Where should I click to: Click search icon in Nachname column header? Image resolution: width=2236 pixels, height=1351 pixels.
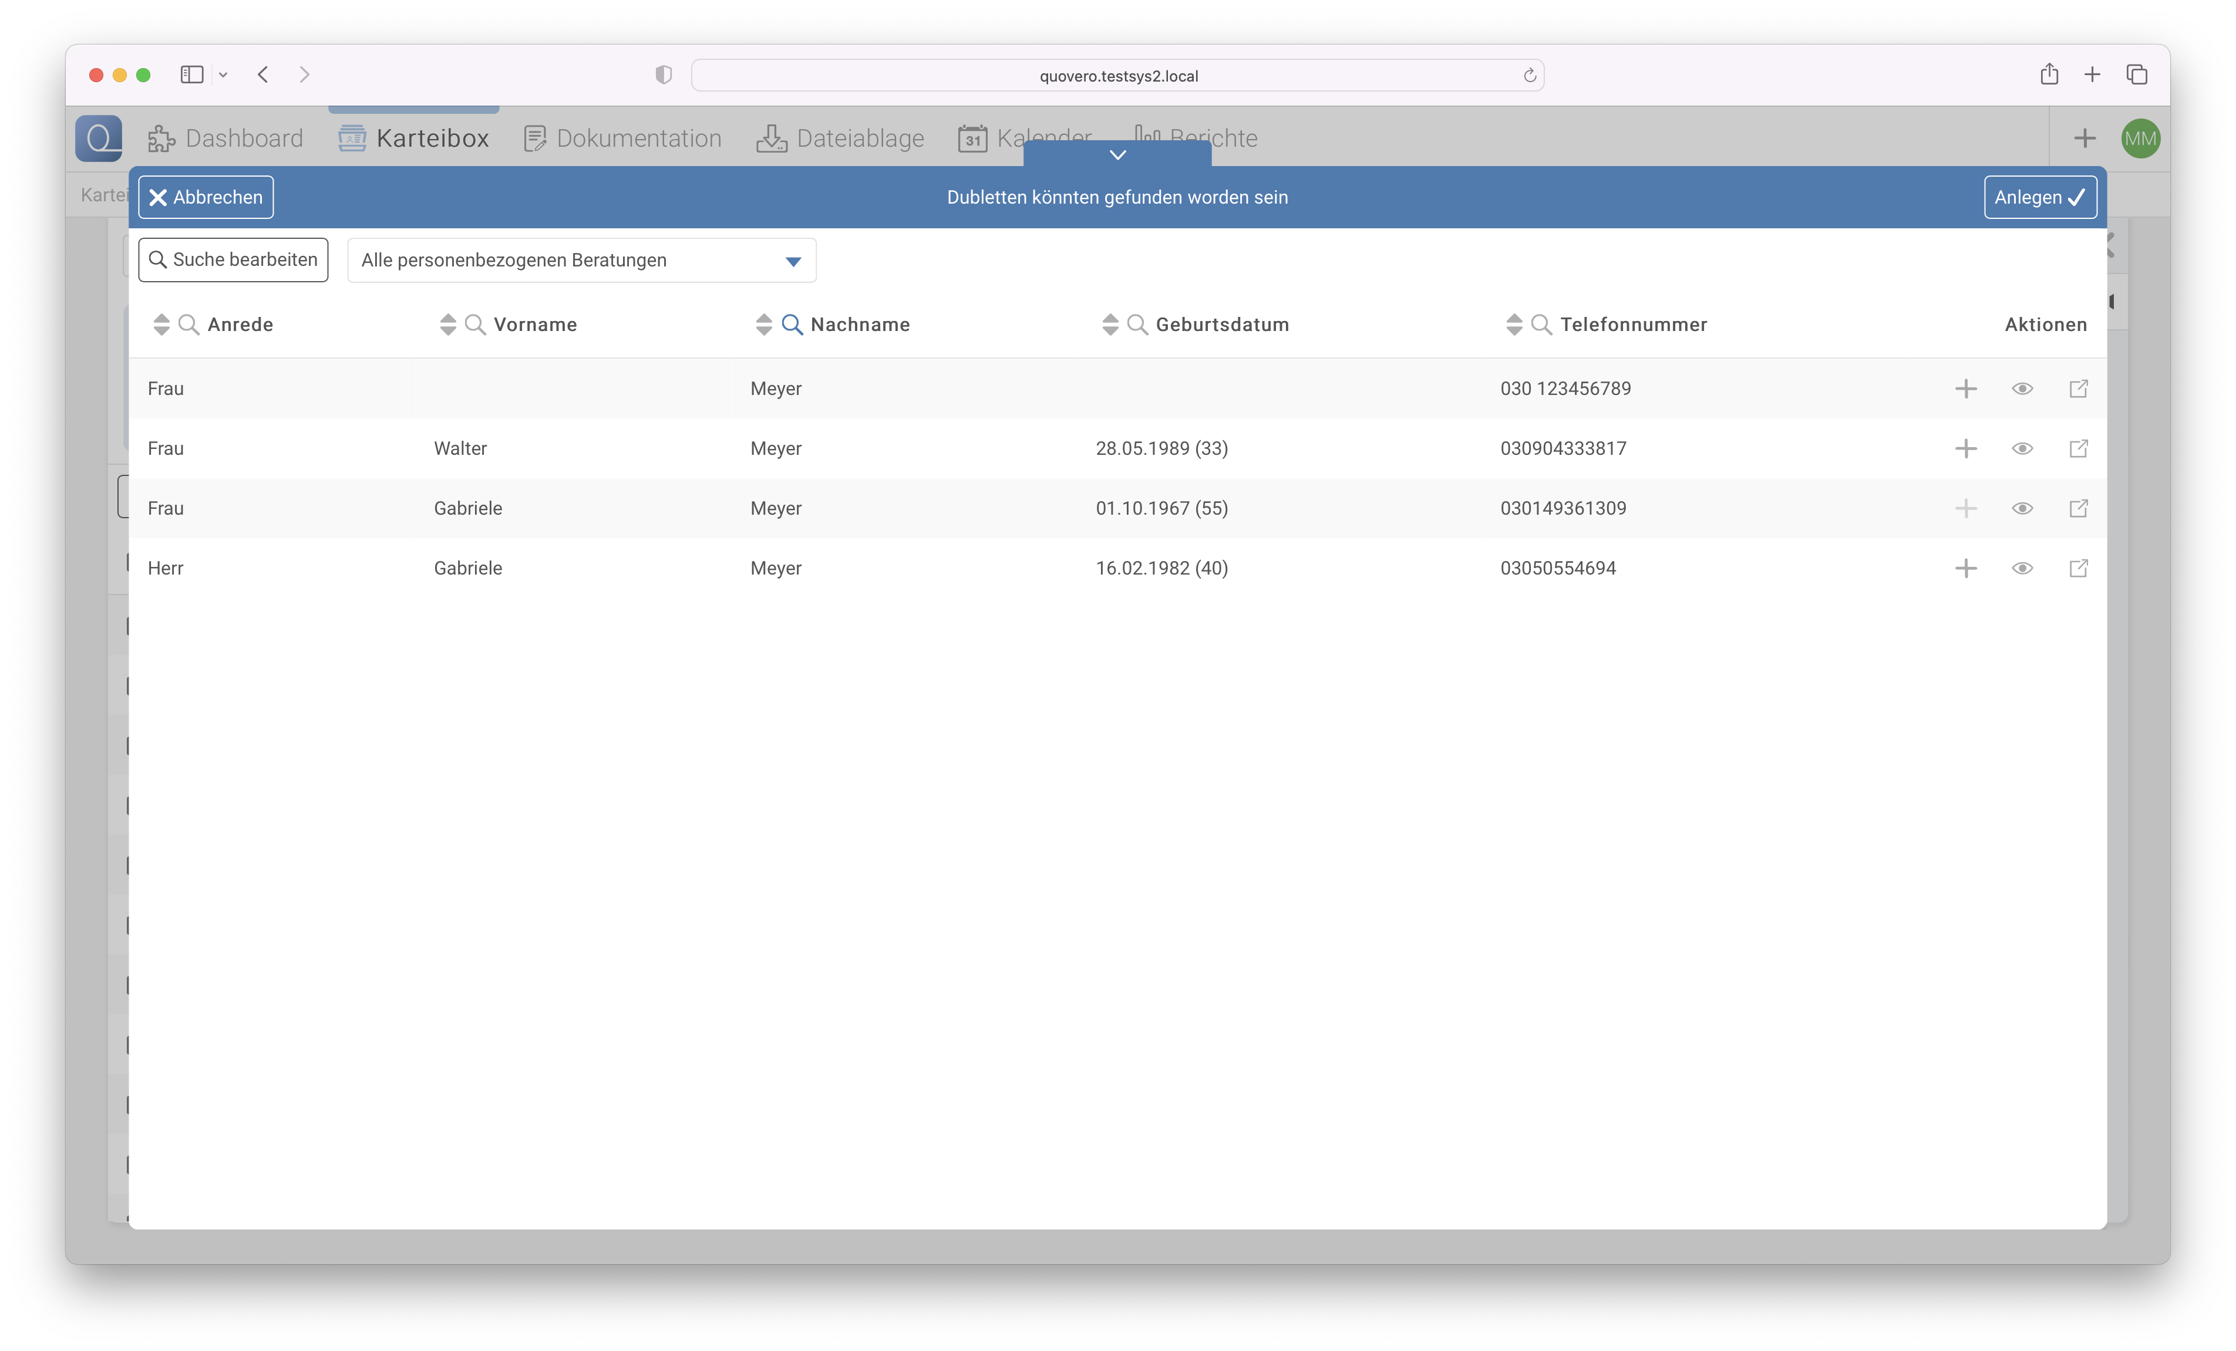[792, 325]
